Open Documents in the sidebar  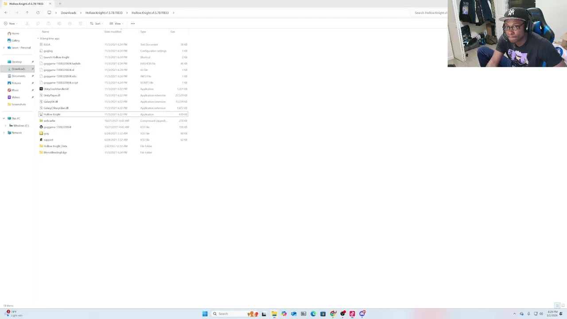click(x=18, y=76)
